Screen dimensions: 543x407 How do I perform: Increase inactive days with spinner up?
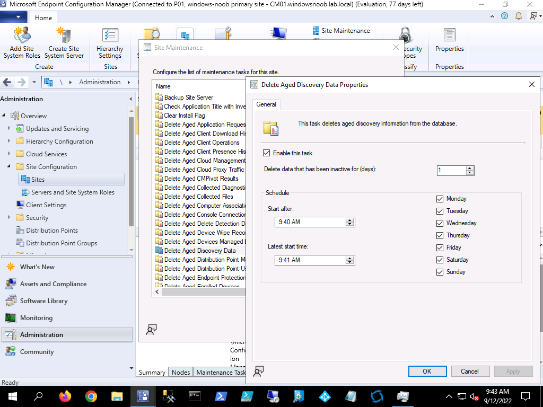470,168
